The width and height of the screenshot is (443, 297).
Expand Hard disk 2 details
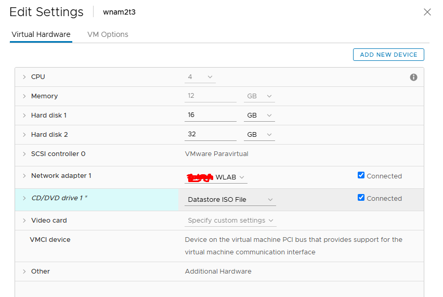(24, 135)
